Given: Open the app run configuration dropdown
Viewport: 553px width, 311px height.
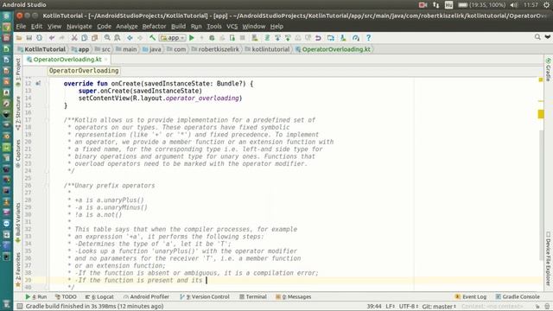Looking at the screenshot, I should click(x=173, y=38).
